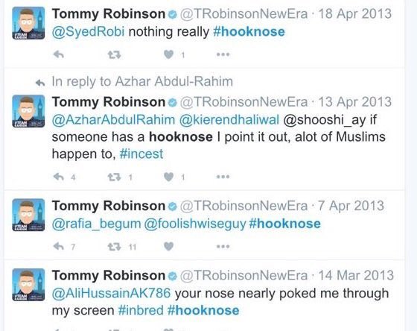Open In reply to Azhar Abdul-Rahim context
This screenshot has width=417, height=331.
(142, 81)
